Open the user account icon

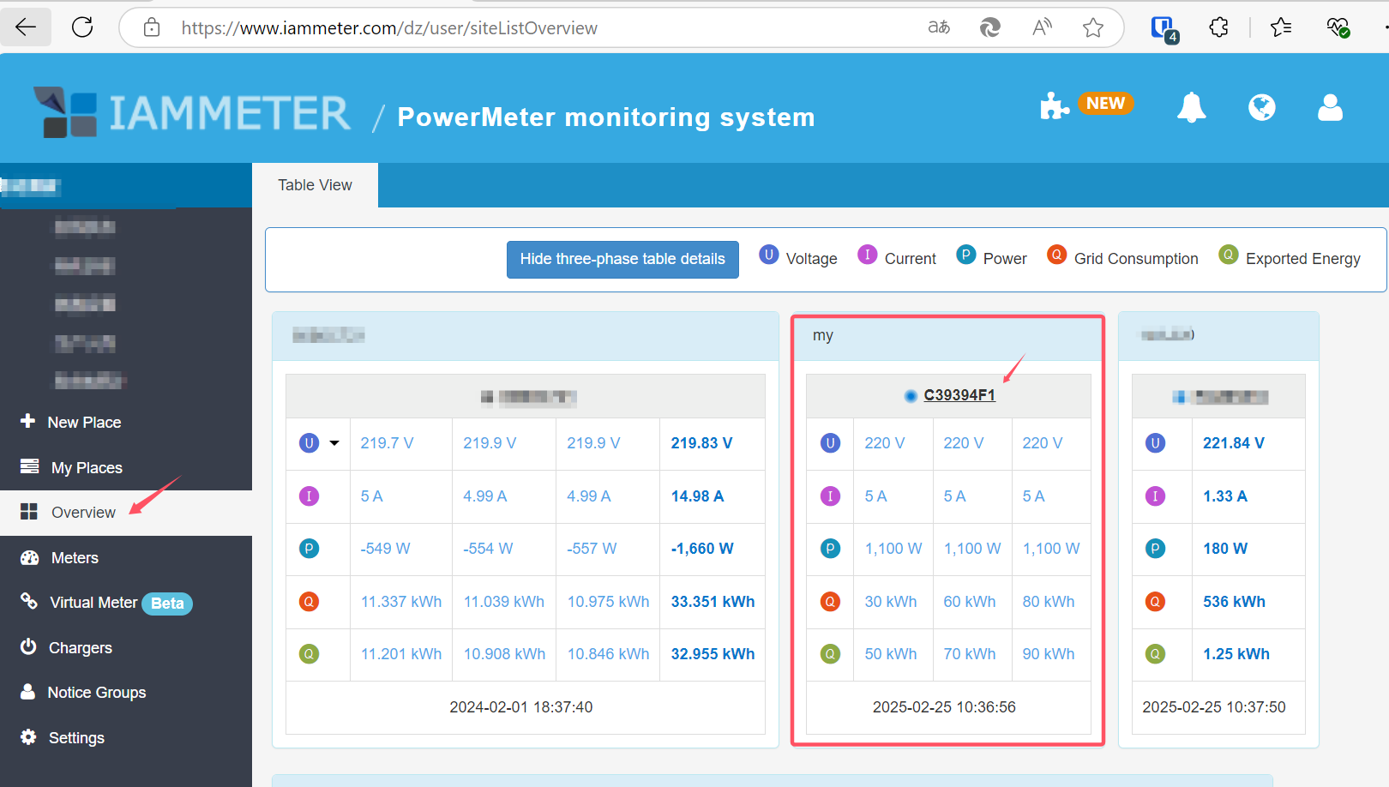[x=1330, y=107]
